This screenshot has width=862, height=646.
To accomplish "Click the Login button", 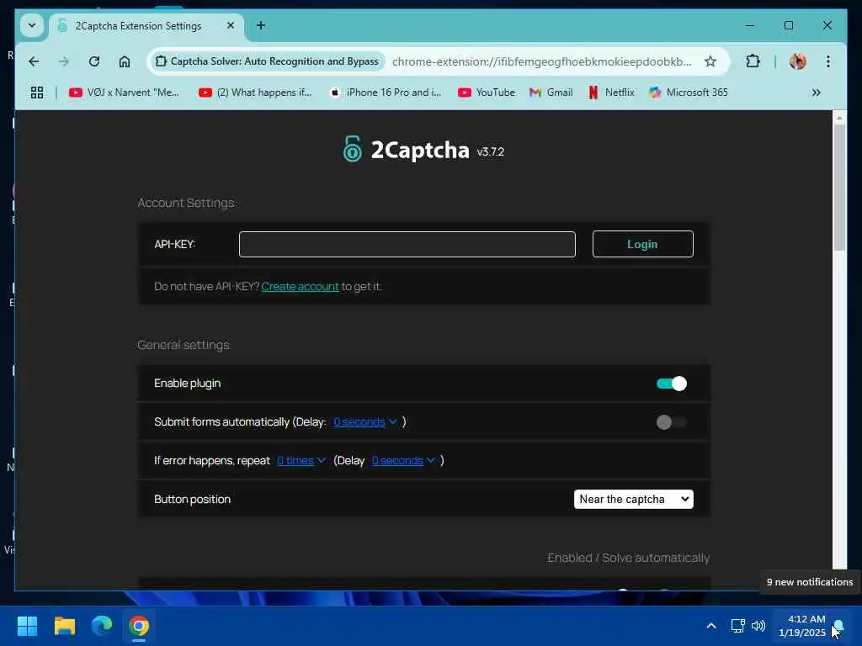I will click(642, 245).
